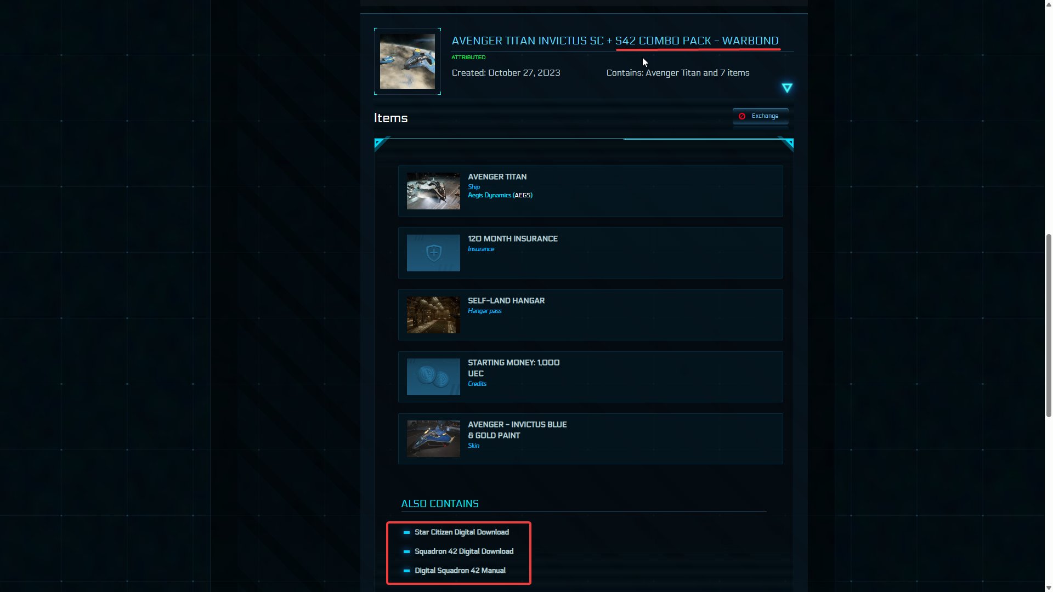Click the Invictus Blue & Gold Paint thumbnail
Image resolution: width=1053 pixels, height=592 pixels.
[433, 439]
